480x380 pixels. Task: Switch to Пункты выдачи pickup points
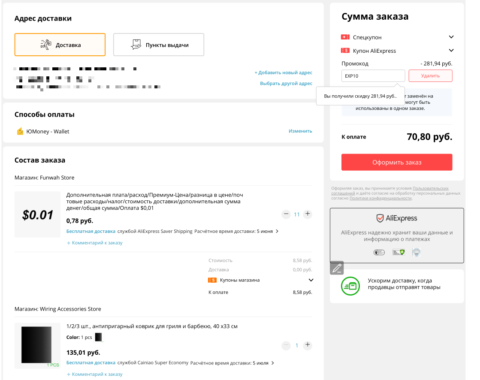point(159,45)
